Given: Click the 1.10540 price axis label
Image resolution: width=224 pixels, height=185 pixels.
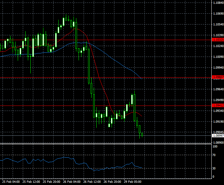Looking at the screenshot, I should (x=218, y=24).
